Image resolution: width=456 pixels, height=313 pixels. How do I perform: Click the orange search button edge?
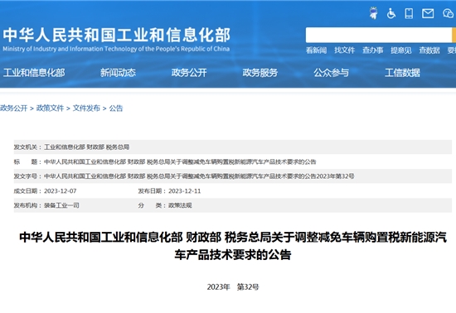pyautogui.click(x=454, y=35)
